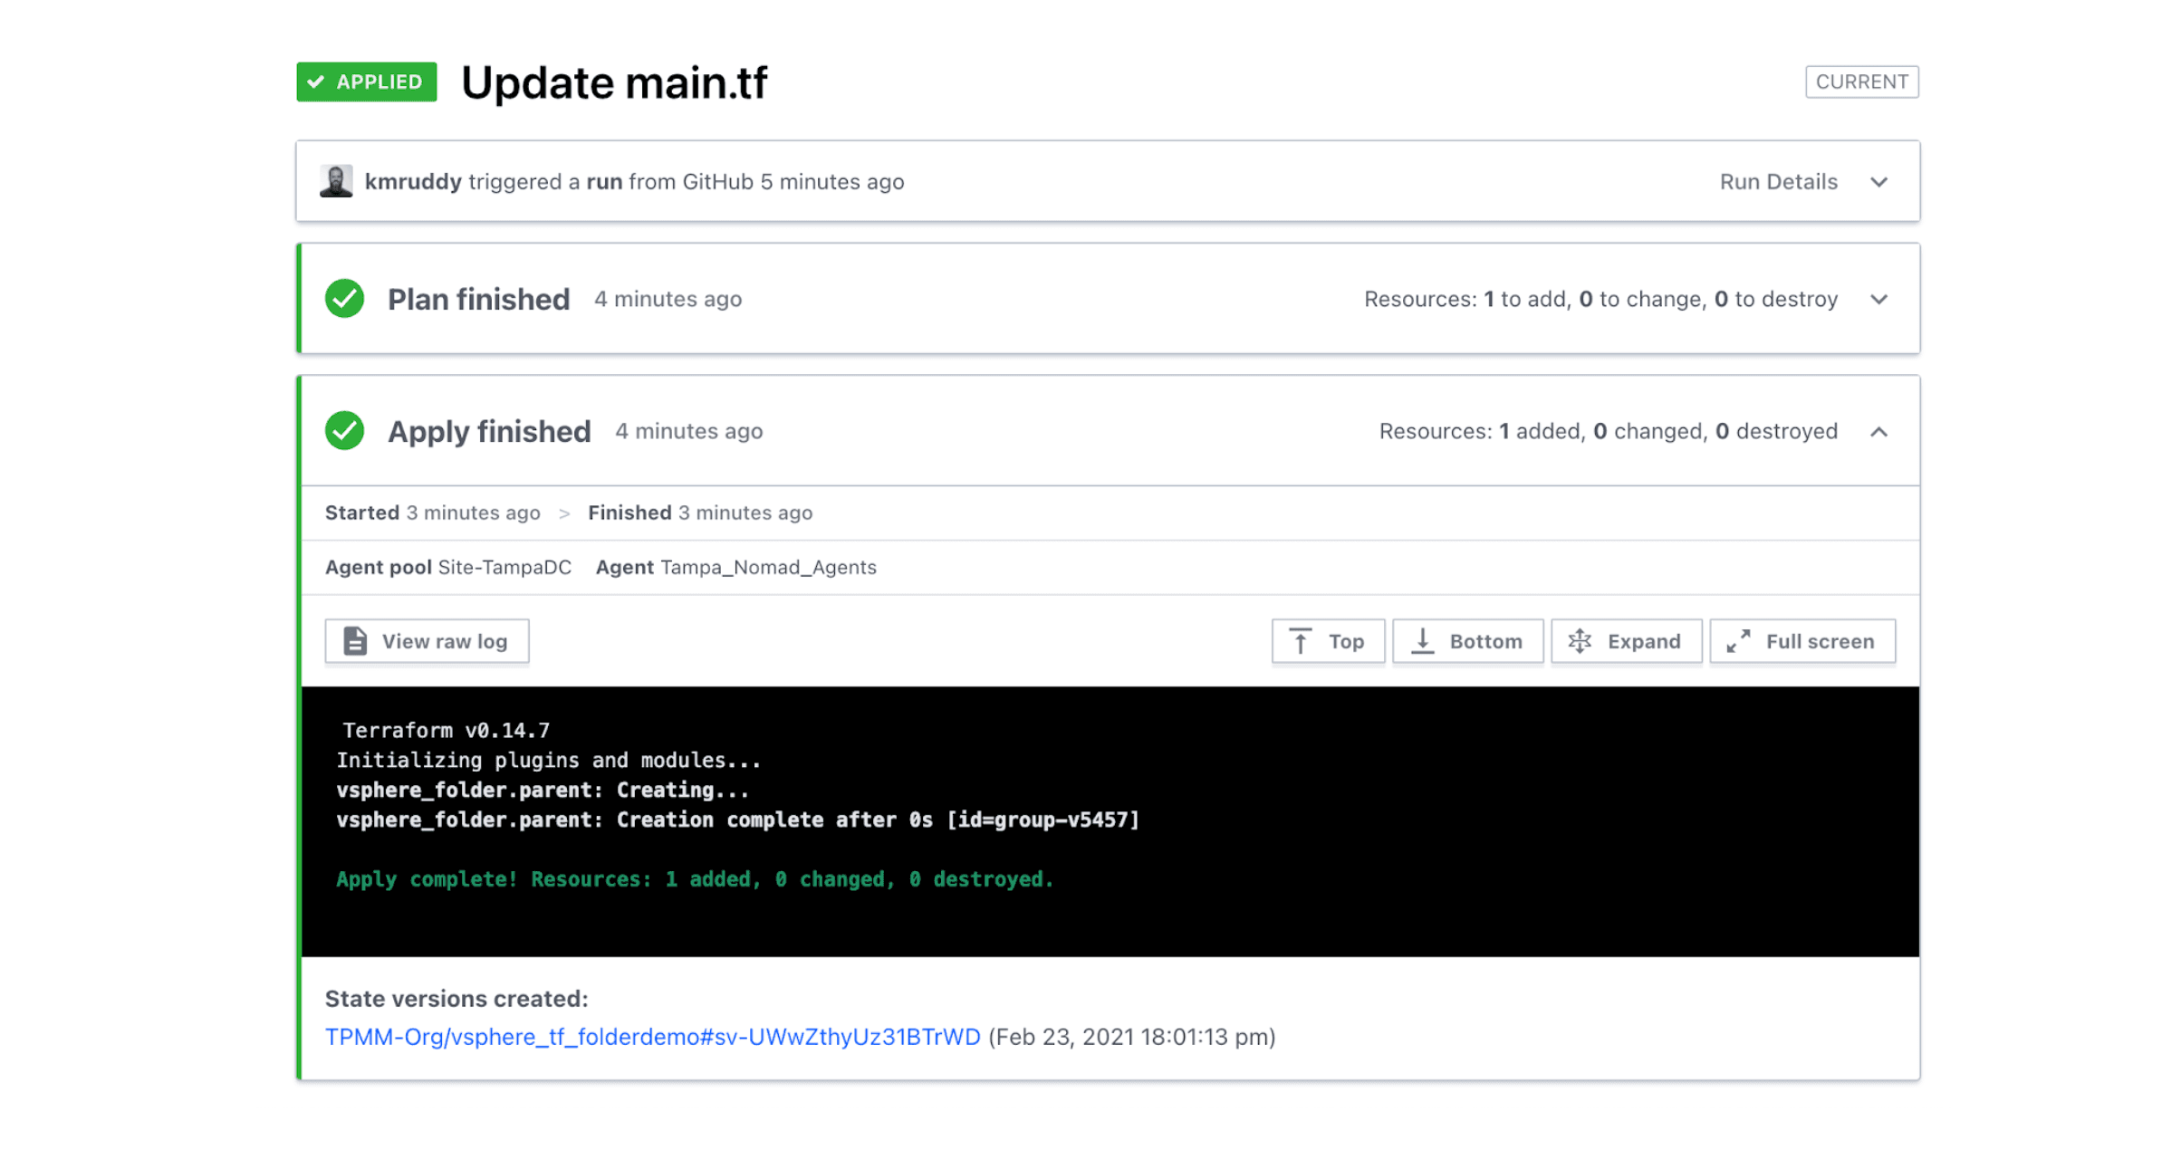The height and width of the screenshot is (1150, 2181).
Task: Click the Expand log arrows icon
Action: point(1580,641)
